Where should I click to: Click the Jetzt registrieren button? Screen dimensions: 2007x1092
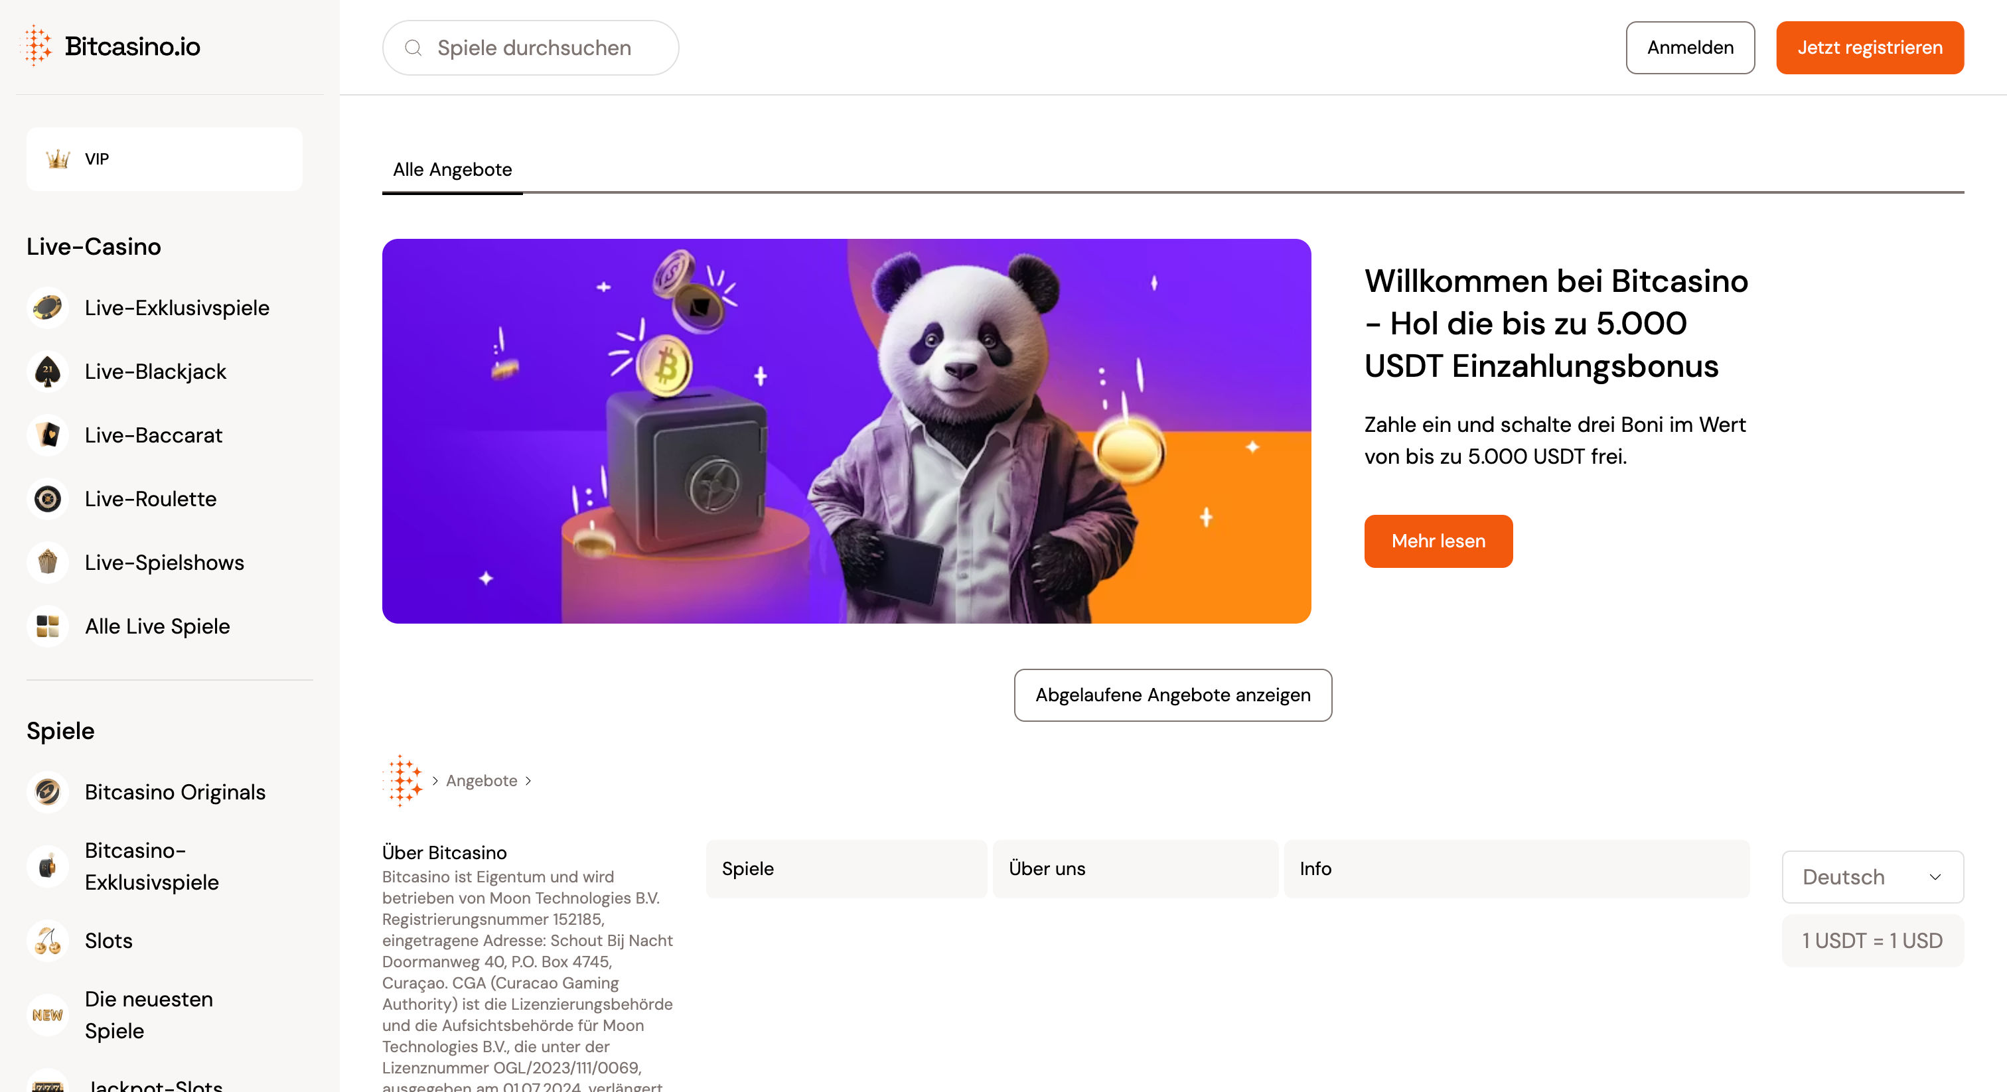coord(1869,48)
